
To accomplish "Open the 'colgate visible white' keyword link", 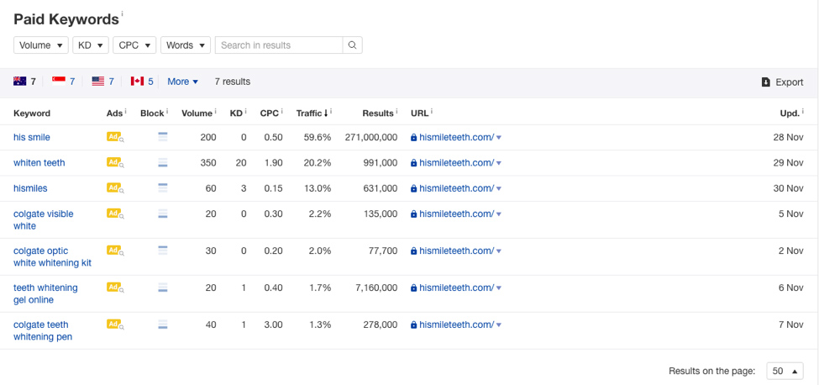I will point(44,220).
